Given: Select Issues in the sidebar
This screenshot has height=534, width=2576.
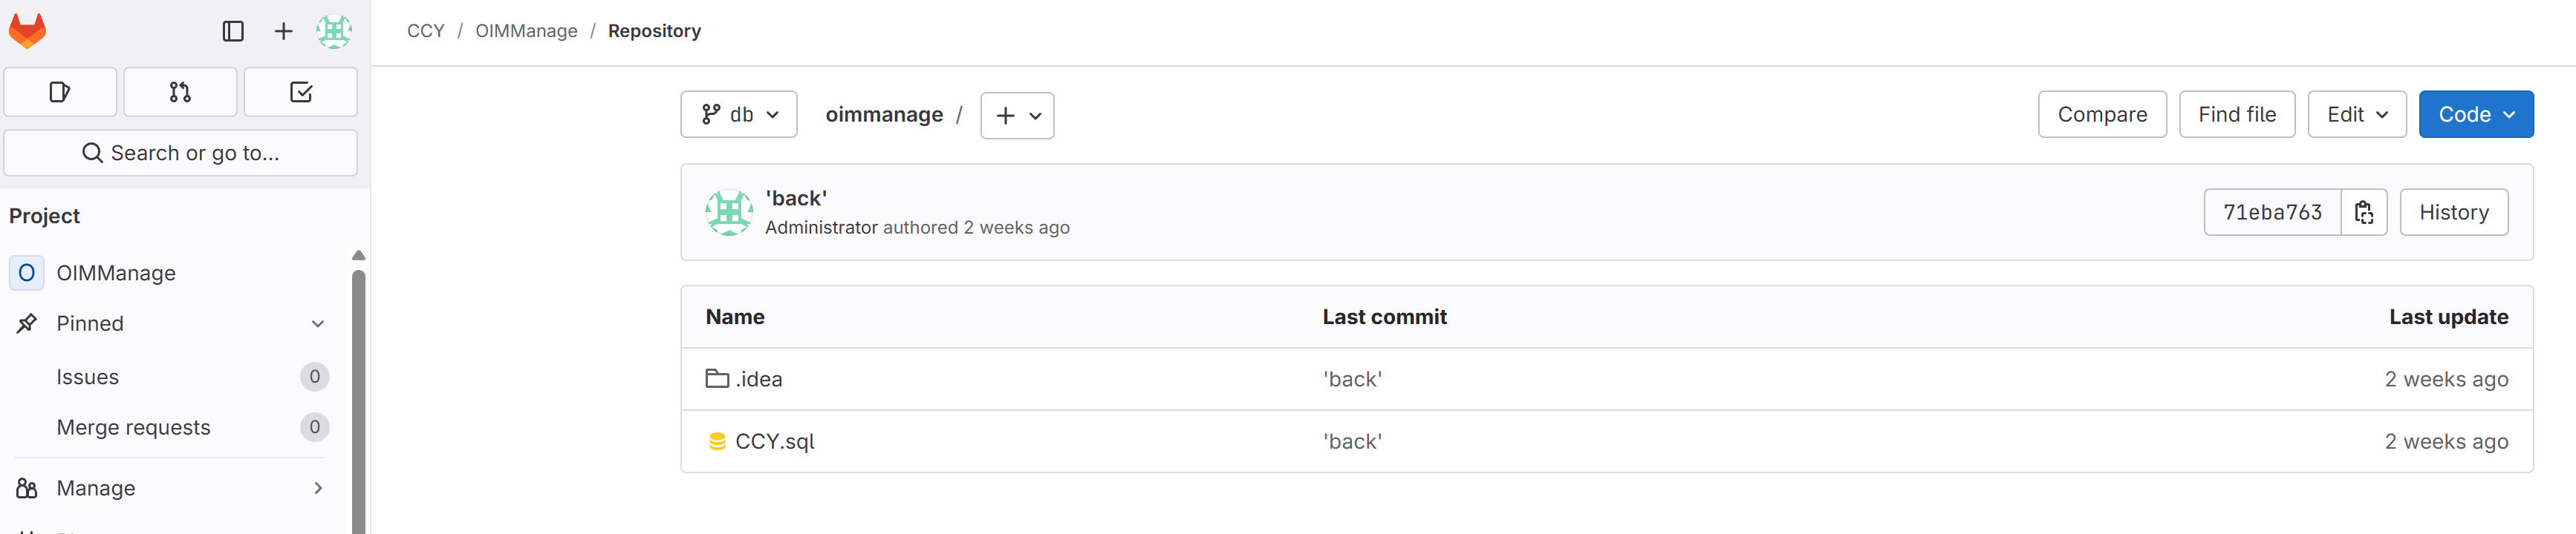Looking at the screenshot, I should click(88, 378).
